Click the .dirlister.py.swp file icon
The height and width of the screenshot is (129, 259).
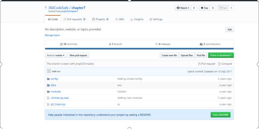click(48, 98)
